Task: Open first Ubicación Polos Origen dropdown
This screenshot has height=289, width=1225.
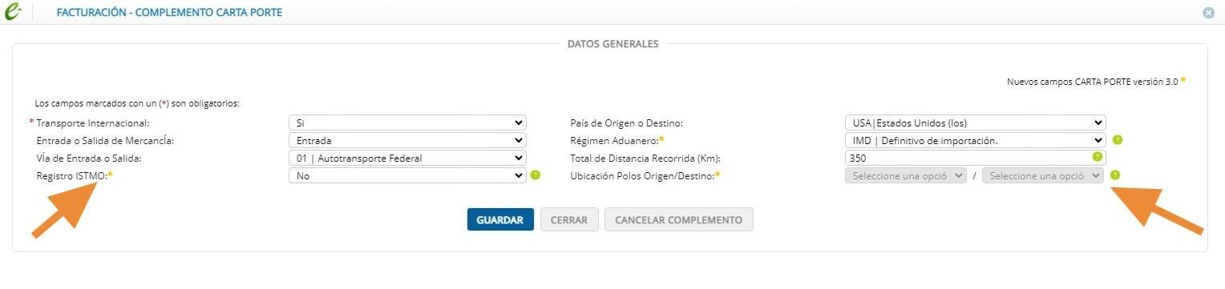Action: point(906,175)
